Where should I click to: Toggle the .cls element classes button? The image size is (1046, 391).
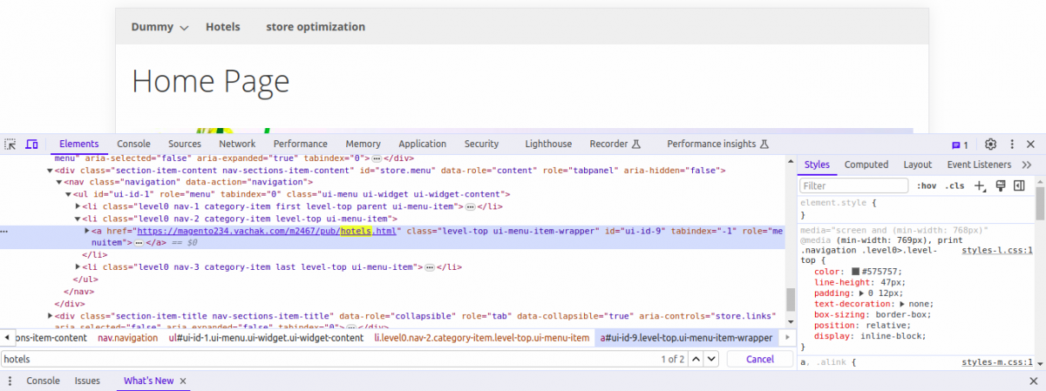955,185
